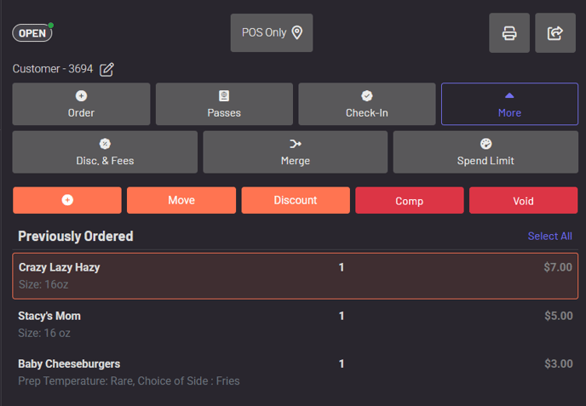Click the Check-In button
Viewport: 586px width, 406px height.
pos(366,104)
